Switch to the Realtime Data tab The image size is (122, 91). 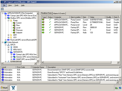(46, 13)
